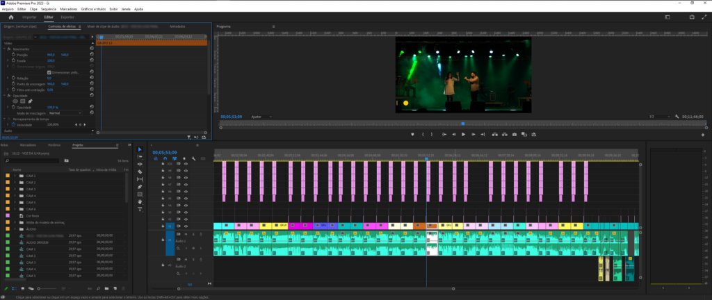Select the Razor tool in the tools panel
Viewport: 712px width, 300px height.
140,172
